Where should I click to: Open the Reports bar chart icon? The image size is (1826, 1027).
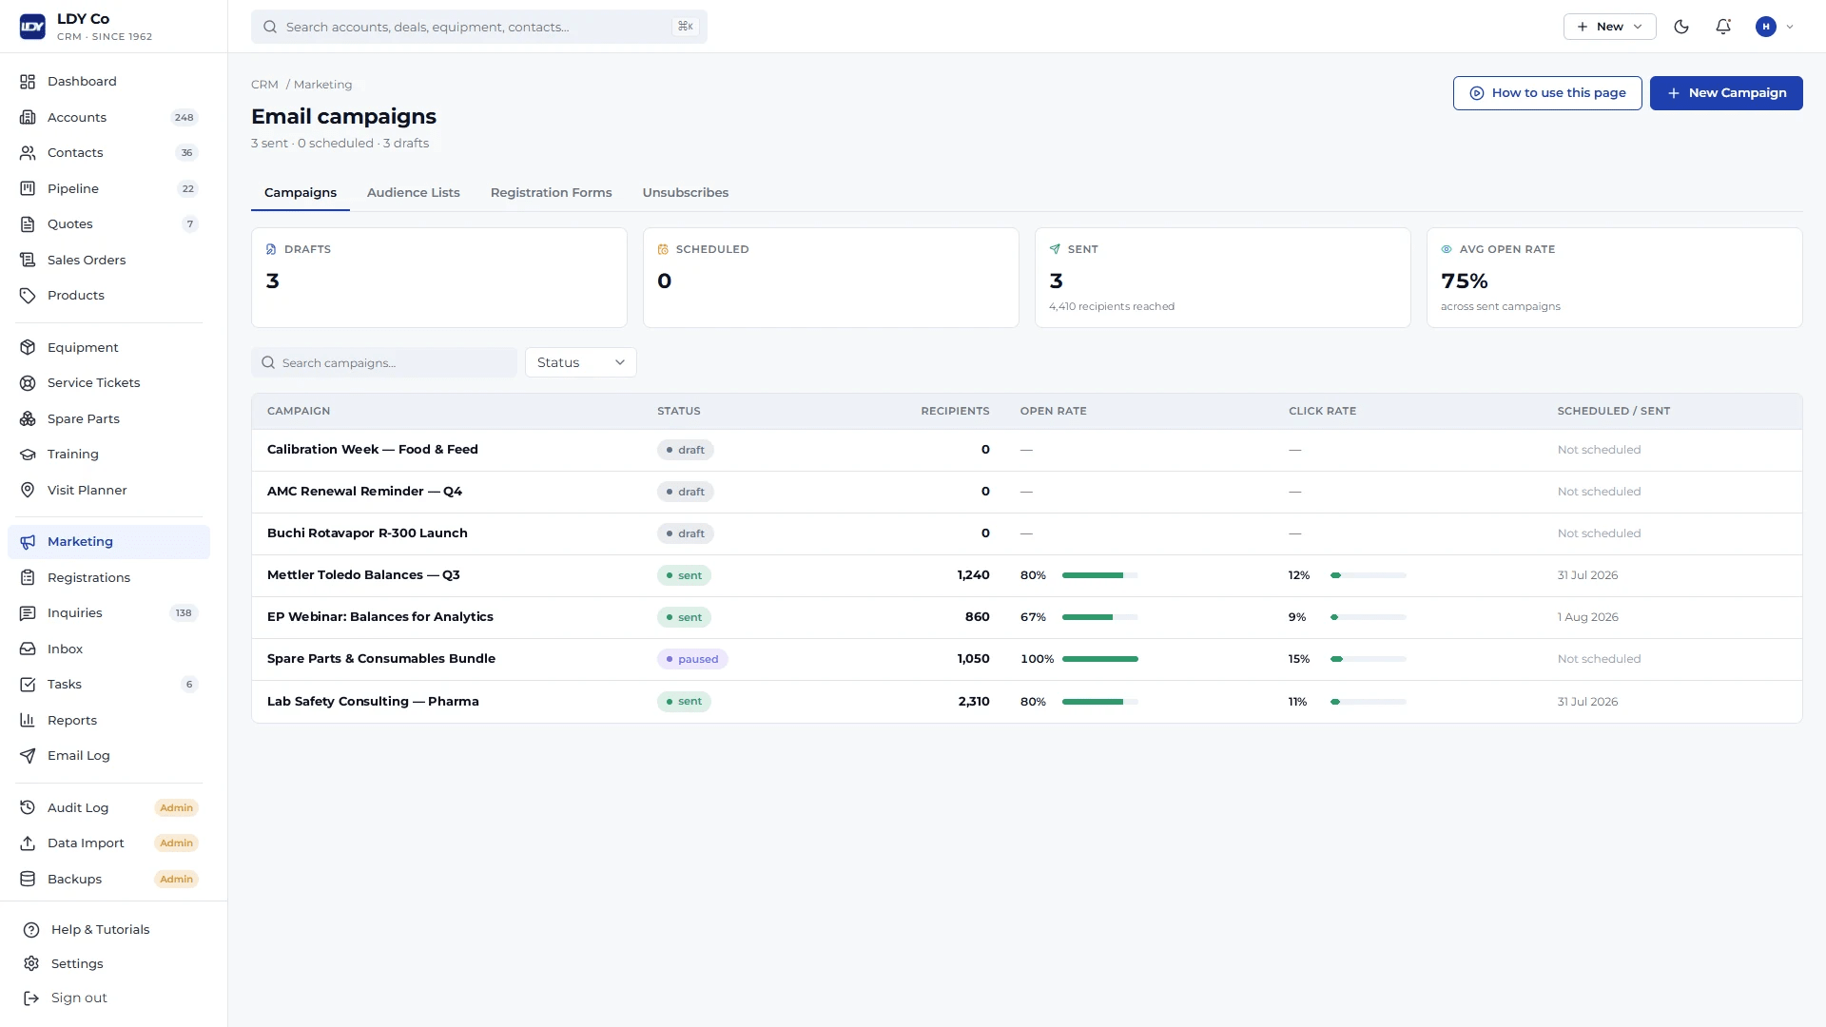28,721
